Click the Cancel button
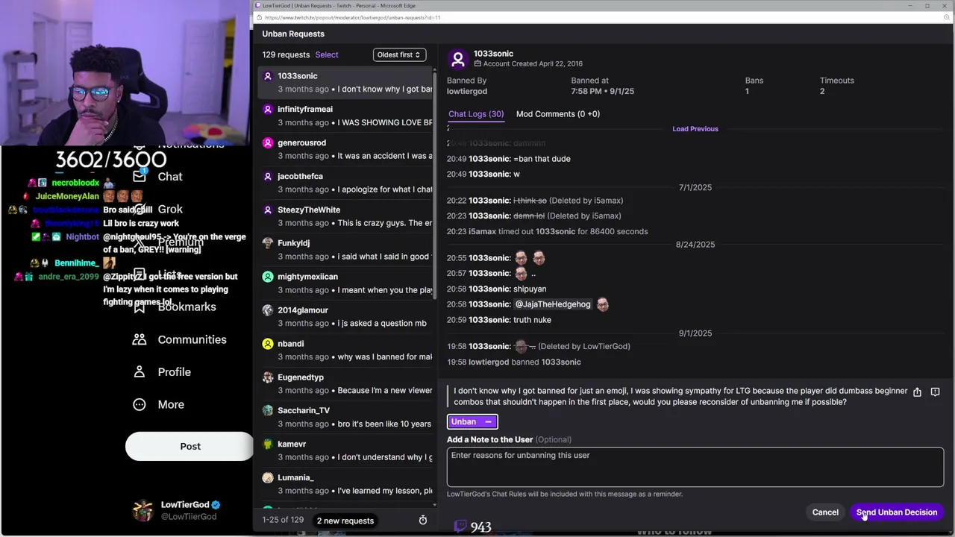The image size is (955, 537). click(825, 512)
